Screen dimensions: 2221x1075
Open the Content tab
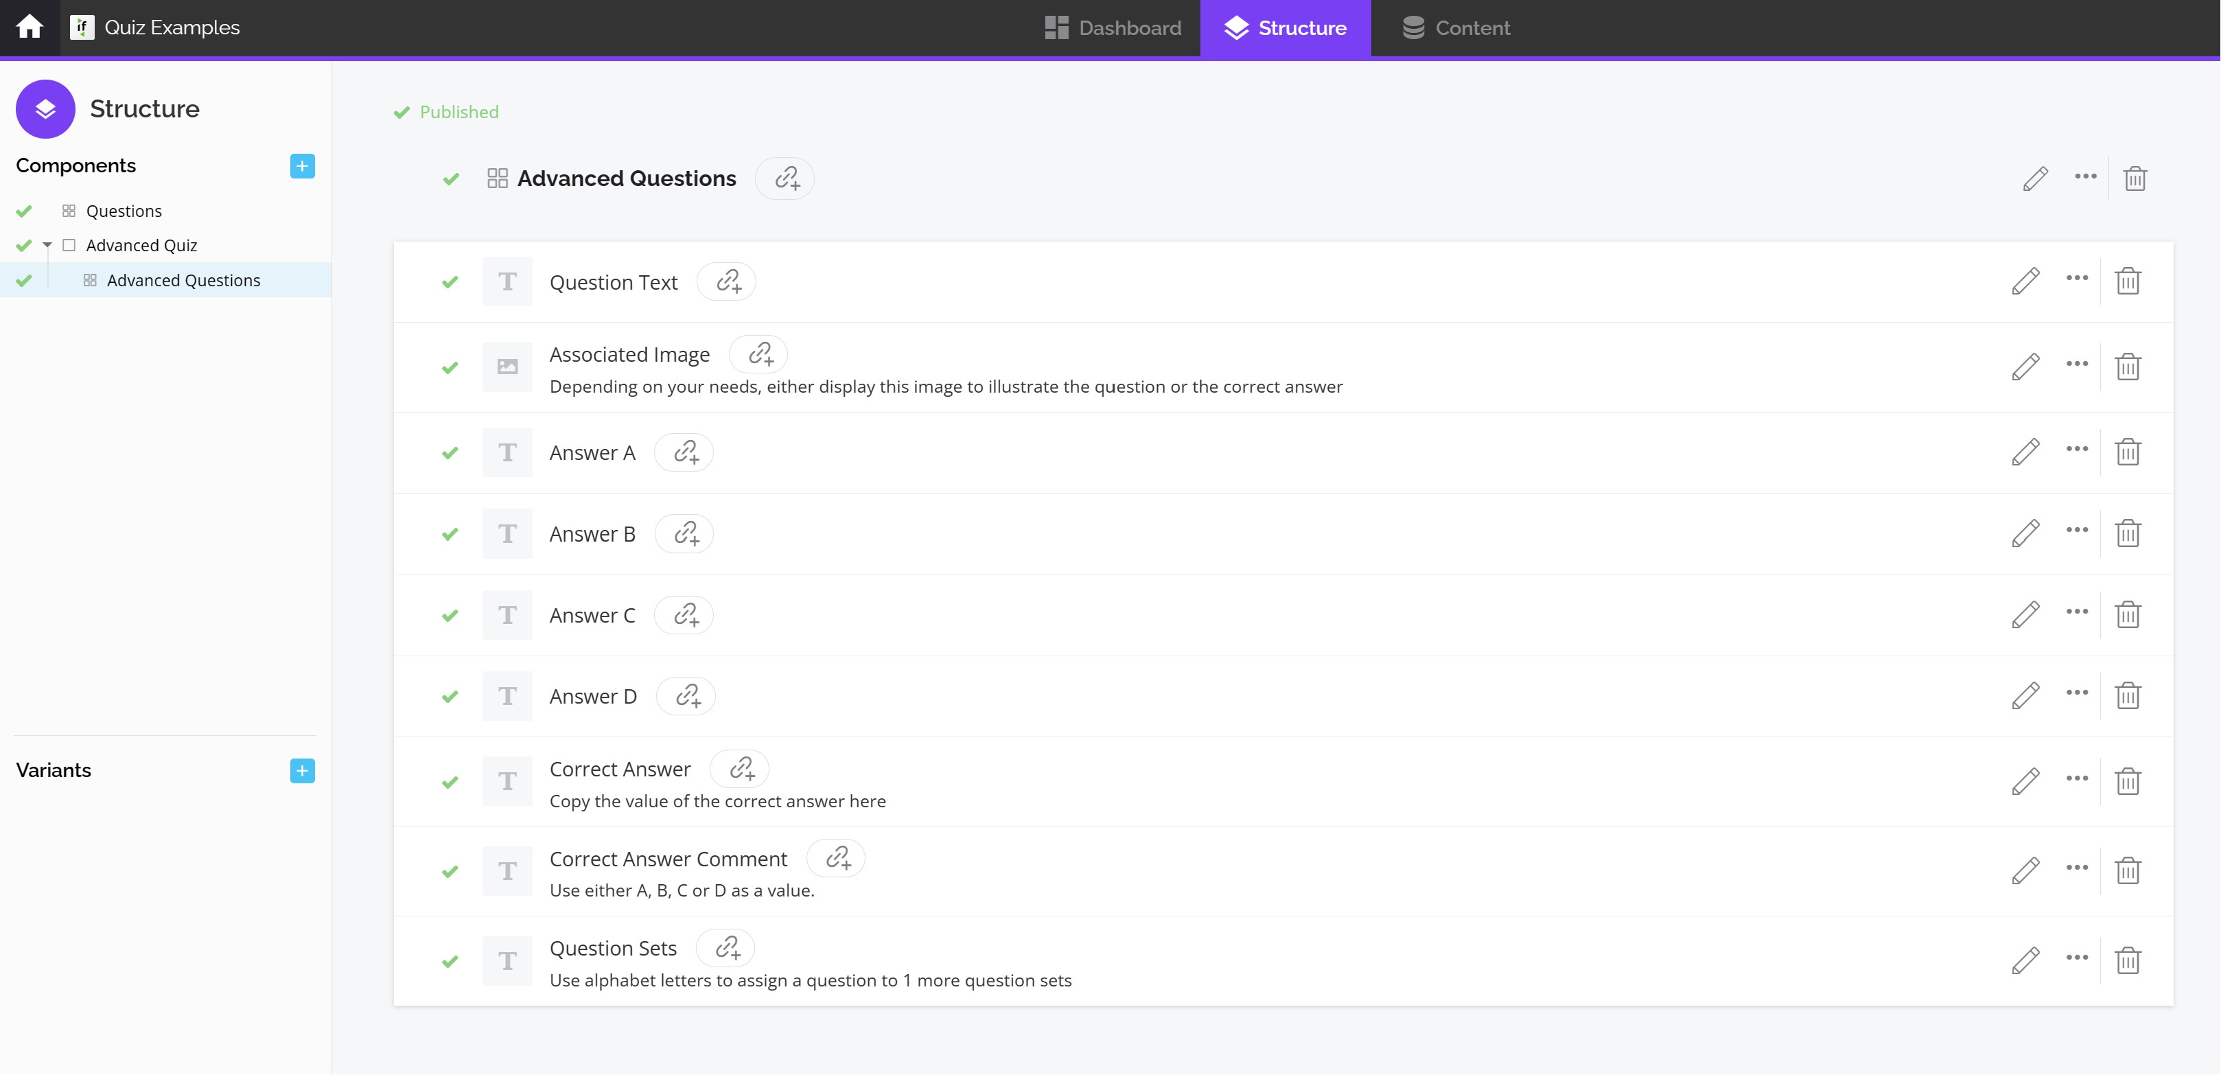1456,27
